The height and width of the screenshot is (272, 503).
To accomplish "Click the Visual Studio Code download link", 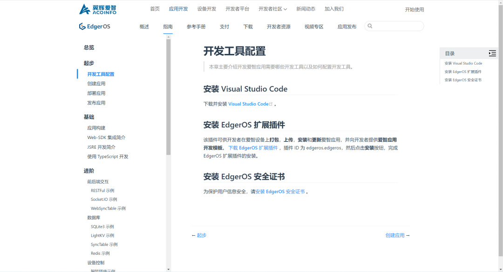I will tap(248, 104).
